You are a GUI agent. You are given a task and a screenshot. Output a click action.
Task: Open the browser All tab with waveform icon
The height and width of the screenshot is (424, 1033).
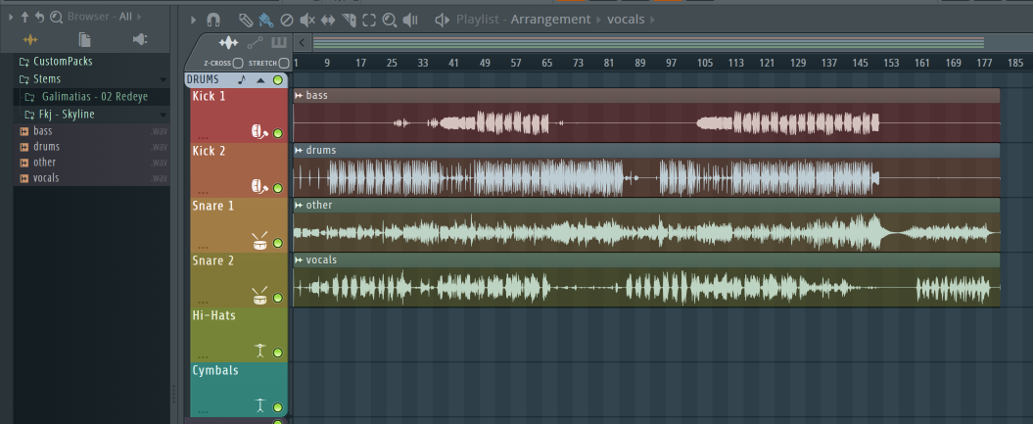pyautogui.click(x=30, y=39)
